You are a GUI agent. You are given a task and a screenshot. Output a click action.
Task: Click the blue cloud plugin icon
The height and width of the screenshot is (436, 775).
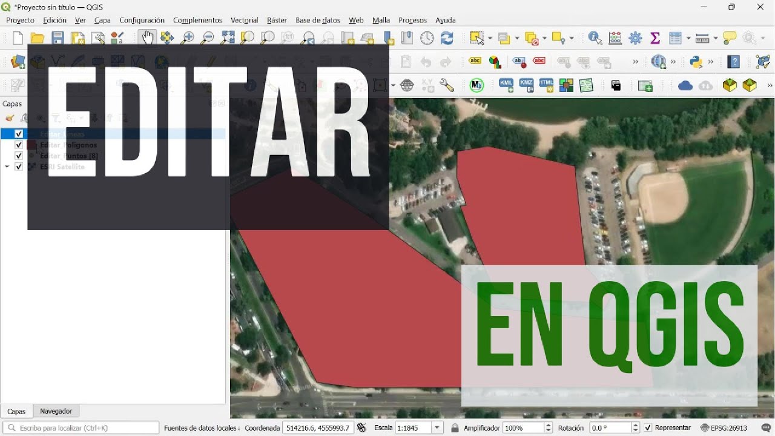[x=685, y=85]
